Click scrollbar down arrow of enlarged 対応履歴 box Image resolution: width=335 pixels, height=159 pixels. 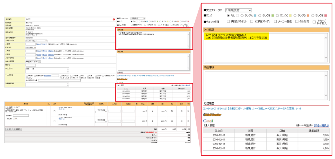[x=326, y=58]
